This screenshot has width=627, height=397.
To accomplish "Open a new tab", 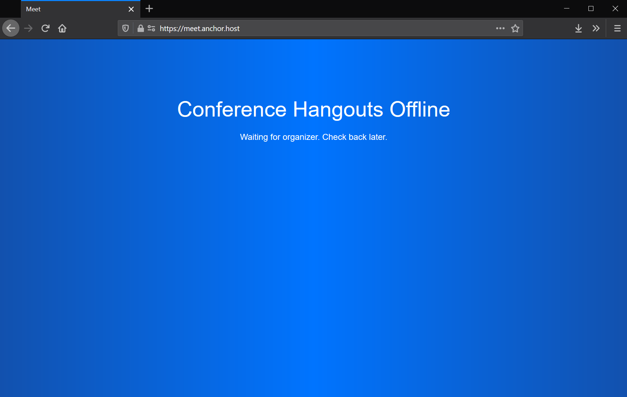I will click(x=149, y=8).
